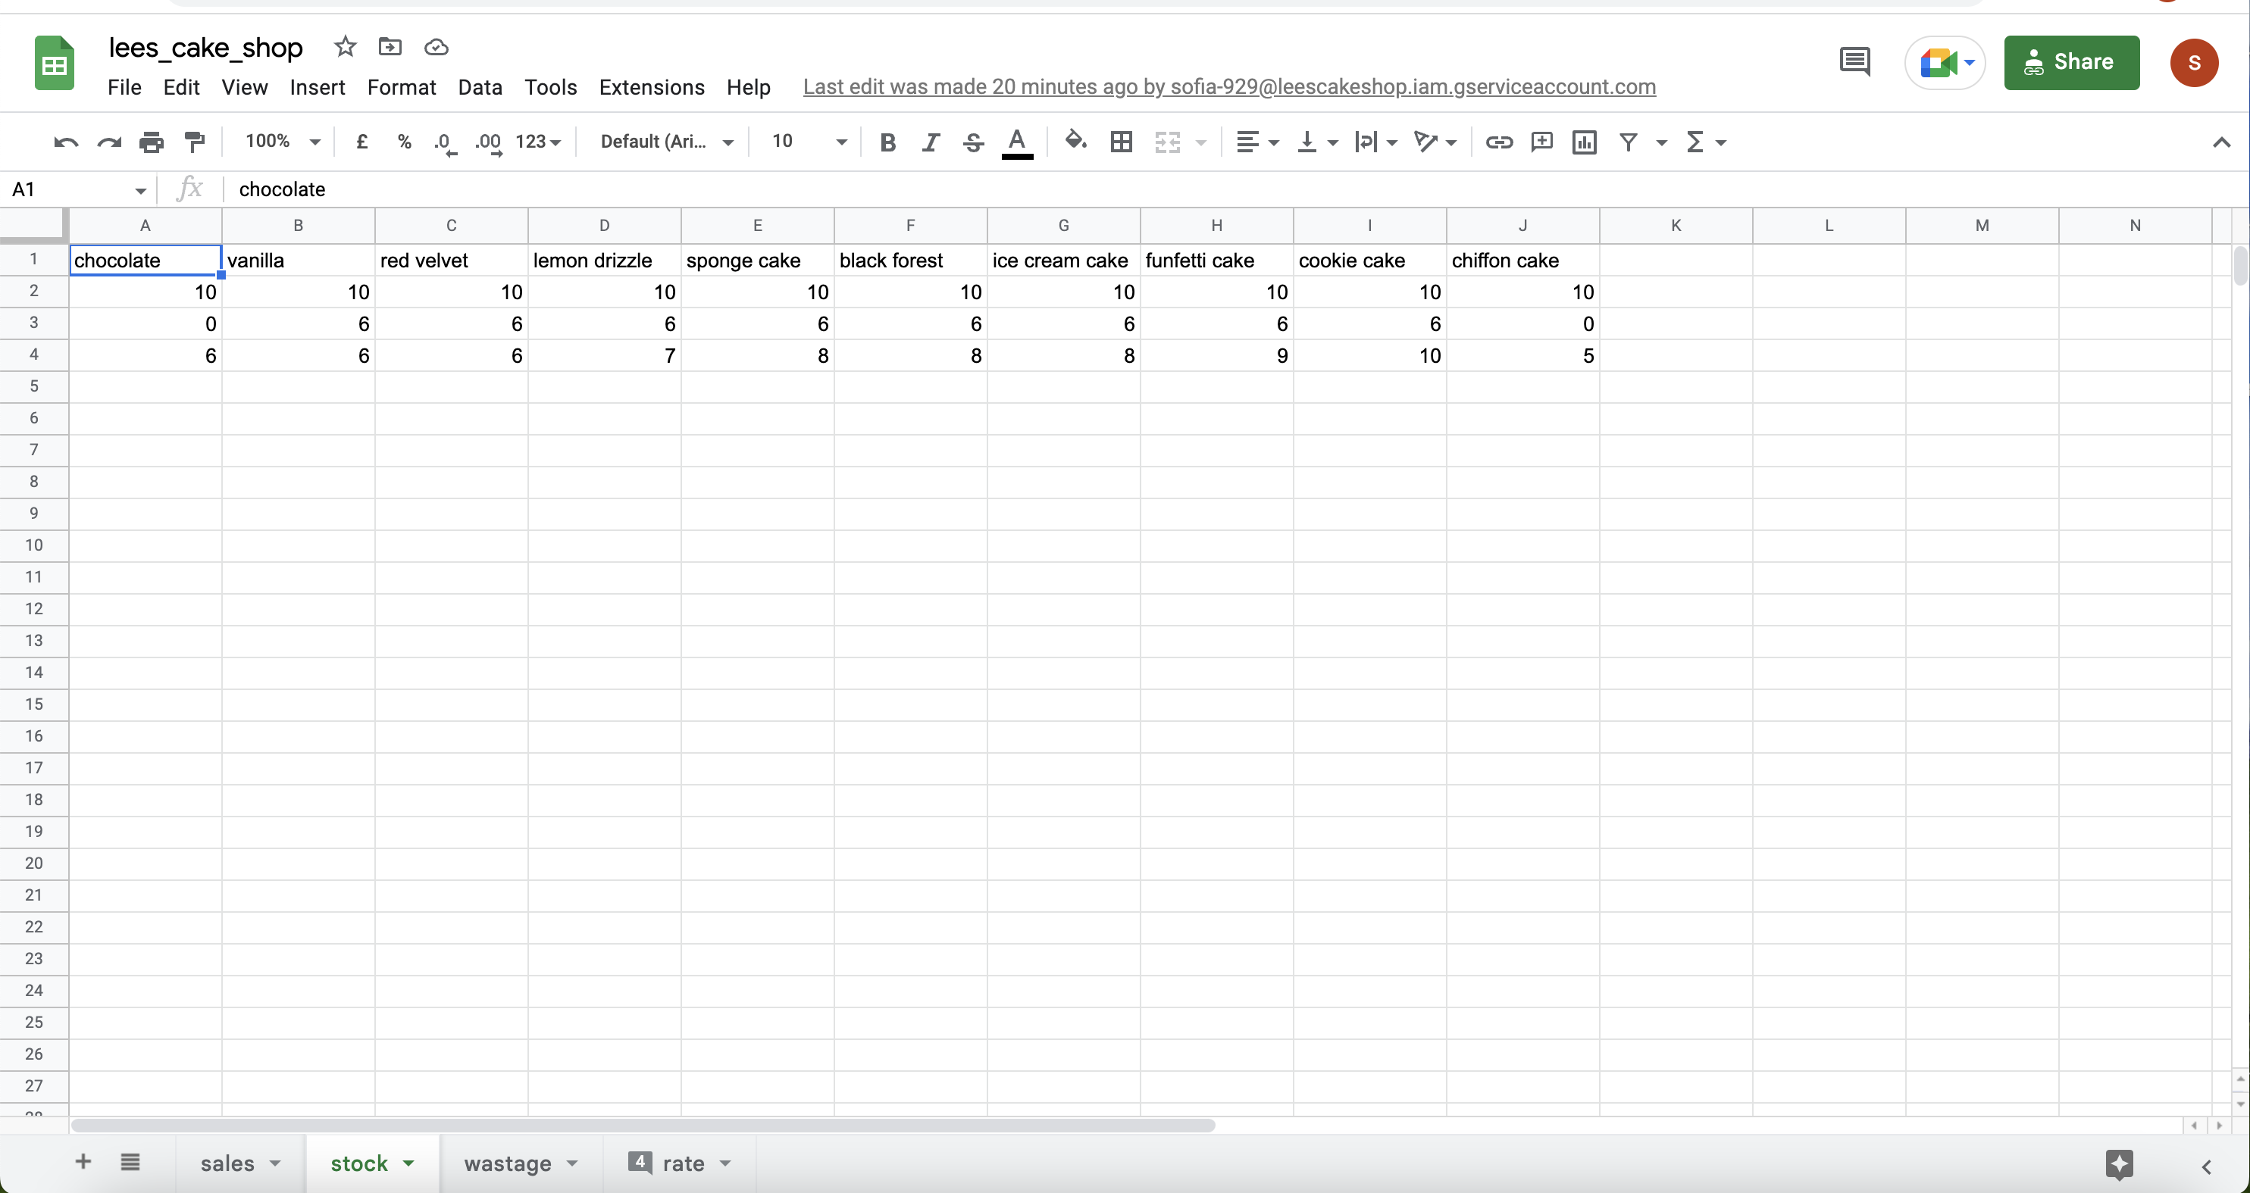
Task: Open the font size 10 dropdown
Action: [808, 142]
